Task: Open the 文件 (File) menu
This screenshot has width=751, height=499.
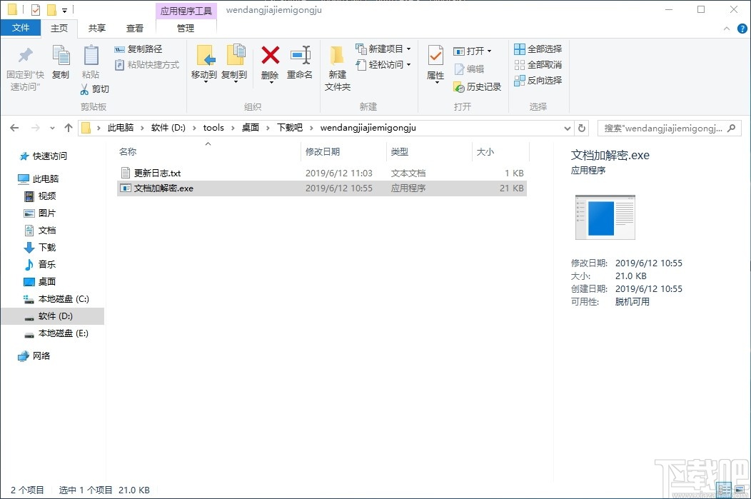Action: 21,27
